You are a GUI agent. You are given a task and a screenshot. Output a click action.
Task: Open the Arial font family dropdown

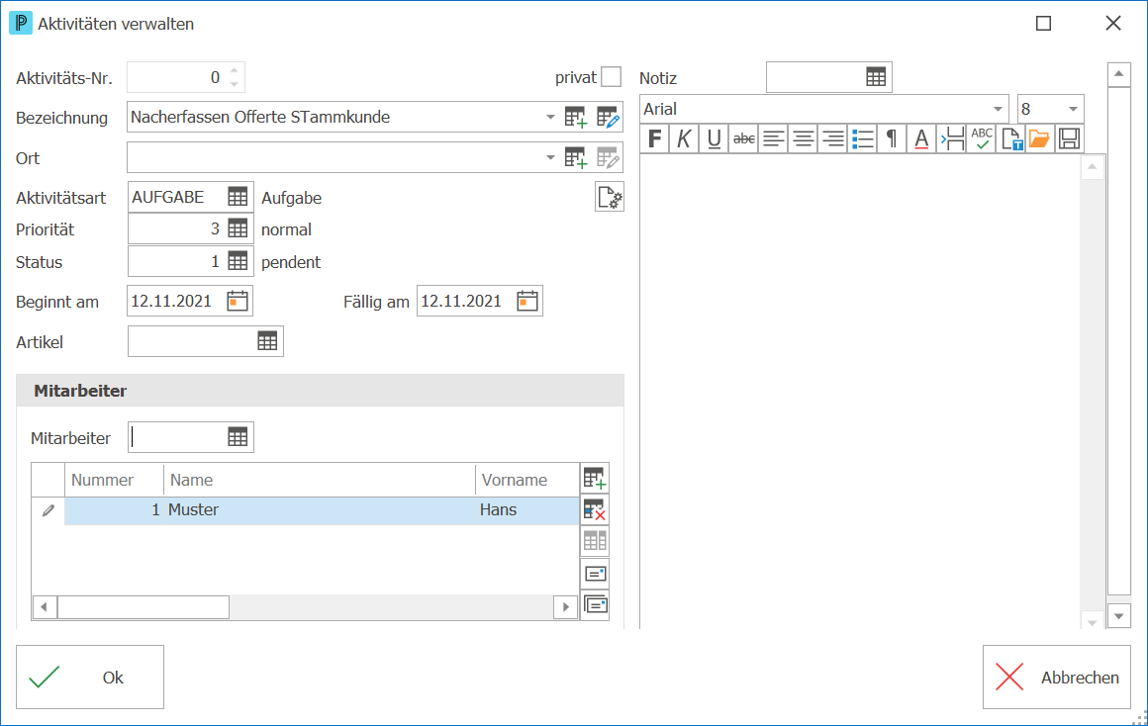(998, 109)
